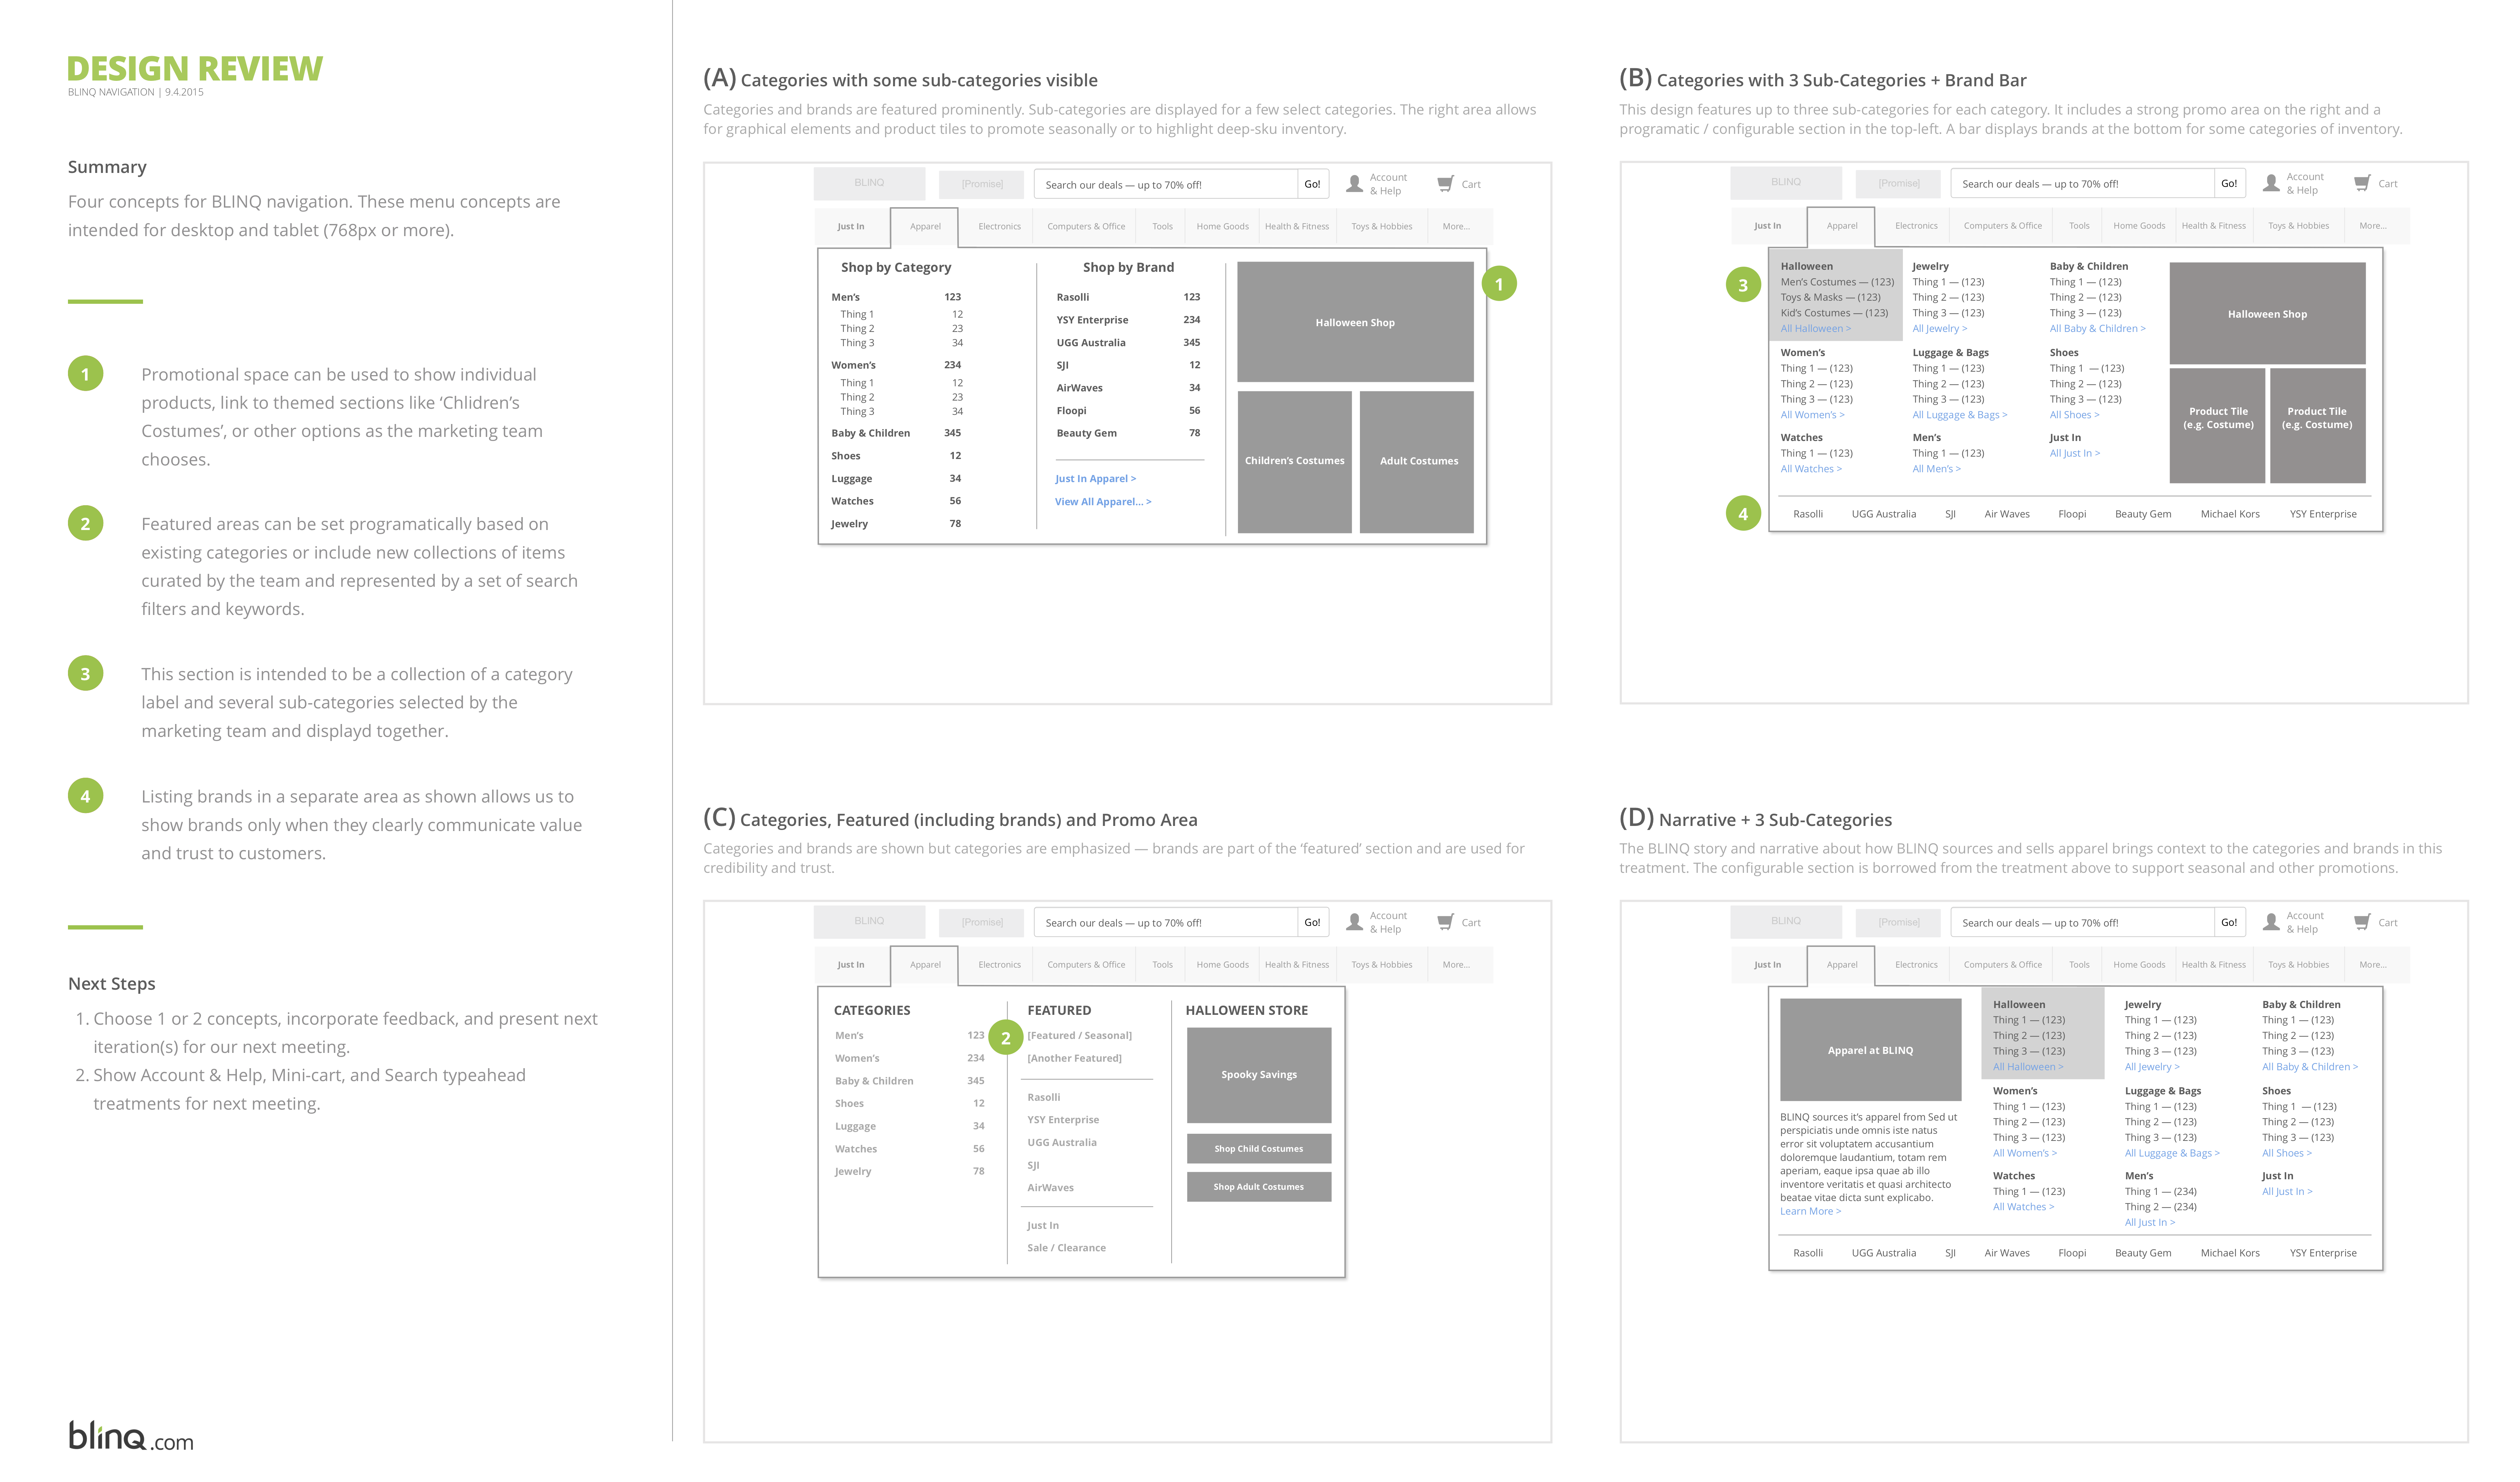Open Health & Fitness tab in concept B
Viewport: 2520px width, 1482px height.
2213,226
